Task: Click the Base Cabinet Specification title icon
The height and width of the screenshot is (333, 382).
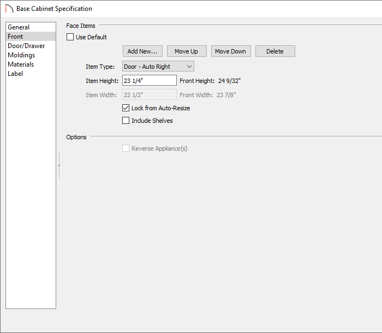Action: coord(9,9)
